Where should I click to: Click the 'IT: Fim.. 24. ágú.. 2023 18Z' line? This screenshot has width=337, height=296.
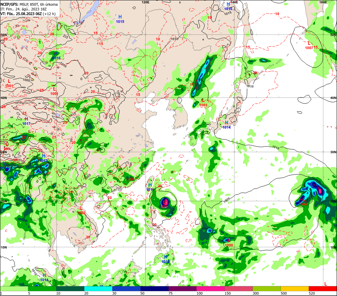[24, 9]
